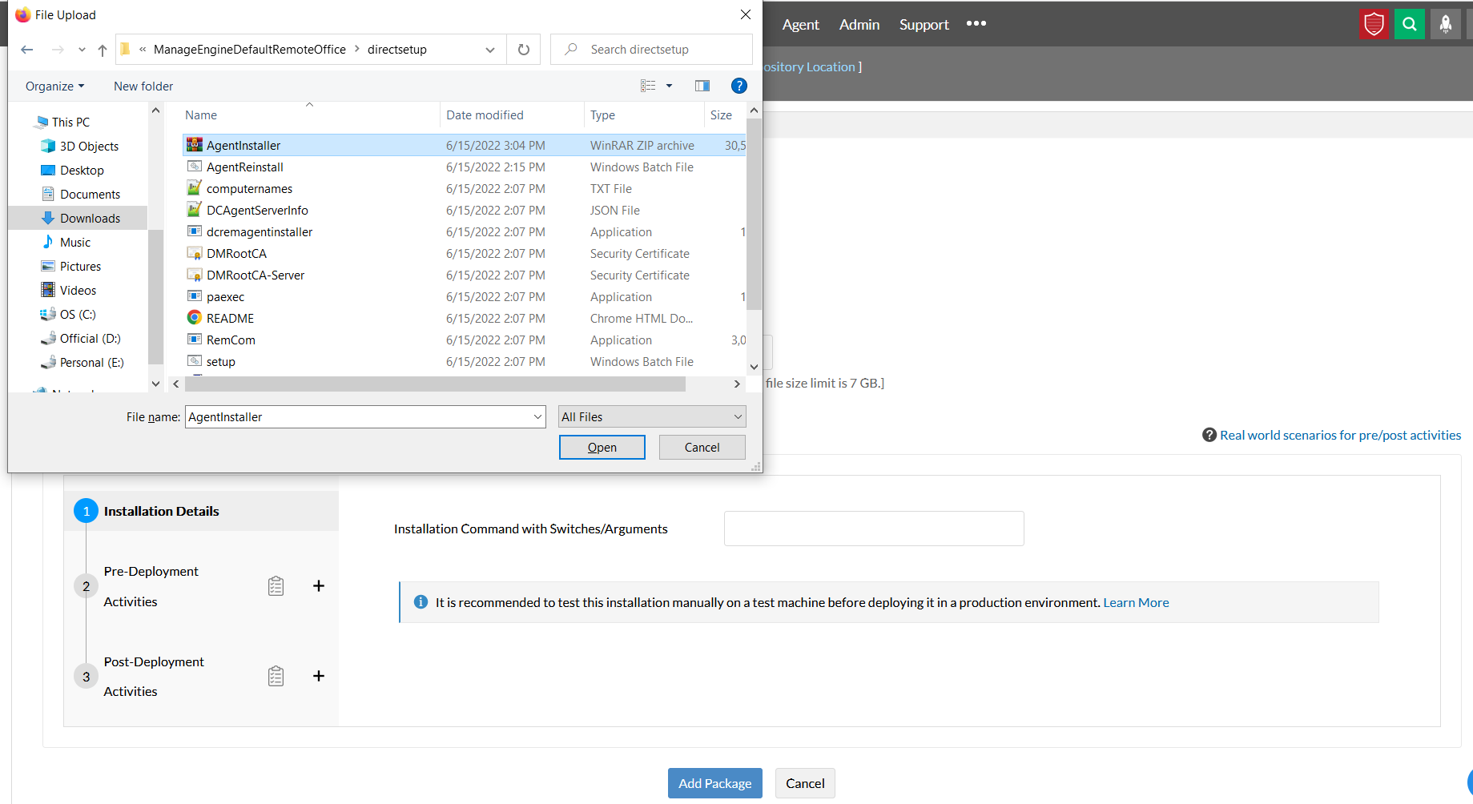Open Post-Deployment templates clipboard icon
Image resolution: width=1473 pixels, height=804 pixels.
pyautogui.click(x=276, y=676)
